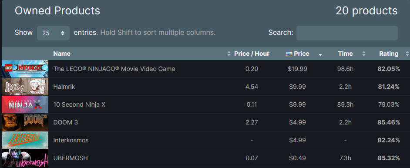Sort by Rating column header
410x168 pixels.
tap(389, 54)
